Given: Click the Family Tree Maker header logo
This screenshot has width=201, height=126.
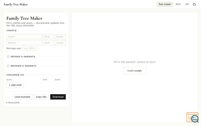Looking at the screenshot, I should coord(16,4).
